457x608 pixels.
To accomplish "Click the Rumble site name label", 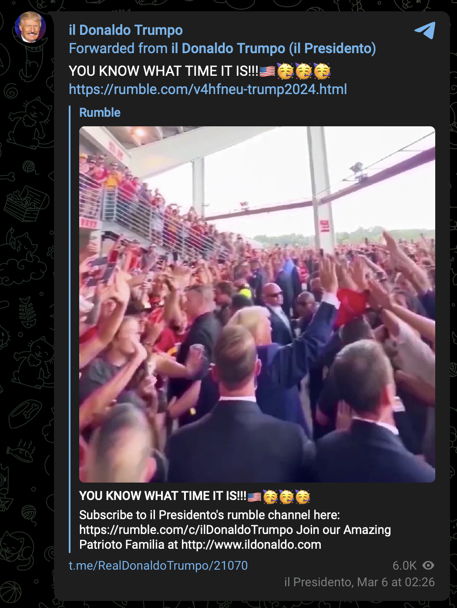I will pos(100,112).
